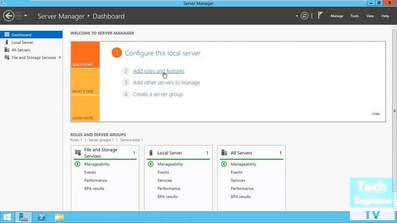Image resolution: width=397 pixels, height=223 pixels.
Task: Click Server Manager taskbar icon
Action: tap(24, 217)
